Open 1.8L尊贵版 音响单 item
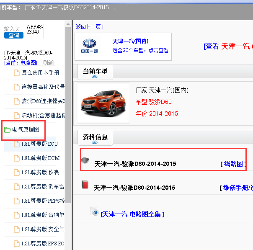This screenshot has height=250, width=253. (x=43, y=215)
